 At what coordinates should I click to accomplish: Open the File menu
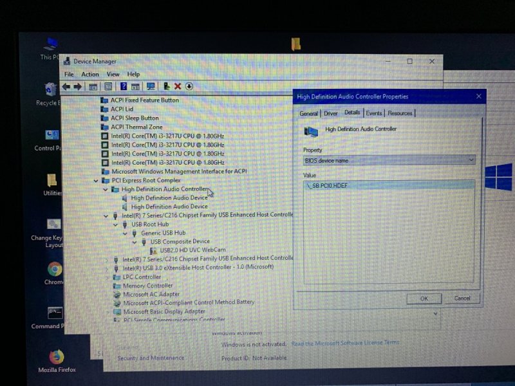click(x=69, y=75)
